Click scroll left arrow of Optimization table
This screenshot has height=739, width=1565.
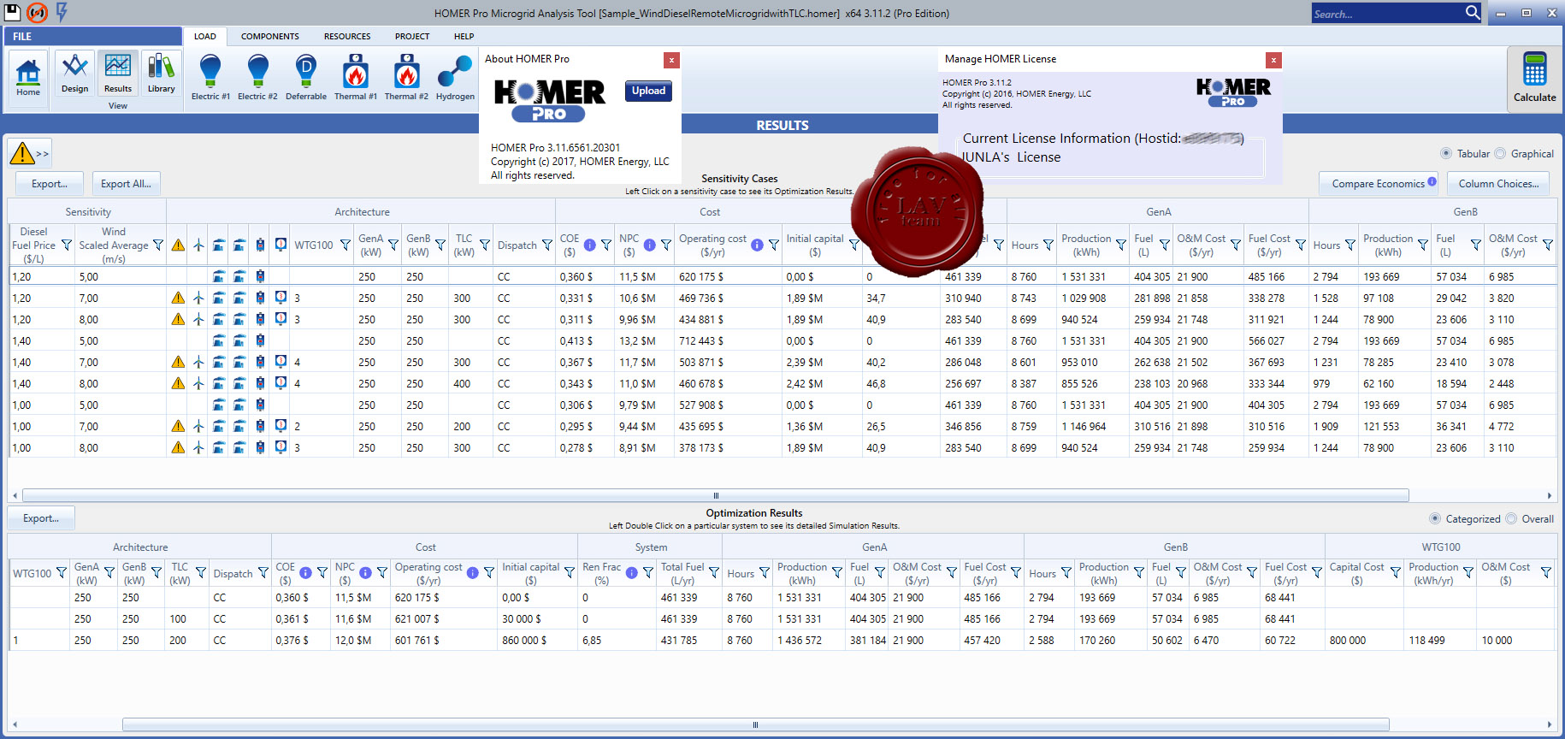click(15, 724)
